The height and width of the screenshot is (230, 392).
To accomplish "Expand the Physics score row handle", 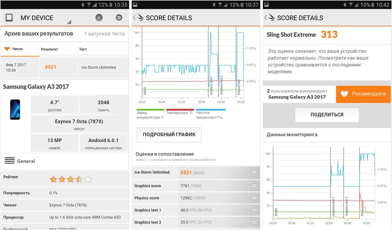I will [x=254, y=198].
